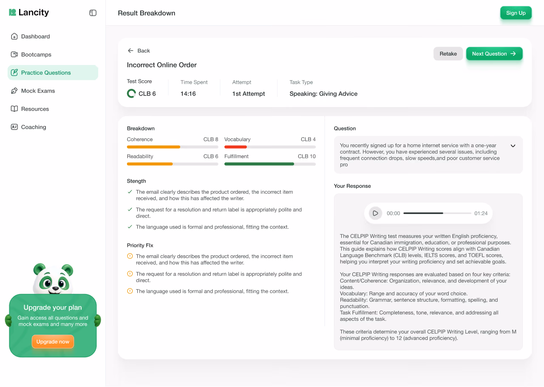Click the Resources book icon
Image resolution: width=544 pixels, height=387 pixels.
(x=14, y=109)
